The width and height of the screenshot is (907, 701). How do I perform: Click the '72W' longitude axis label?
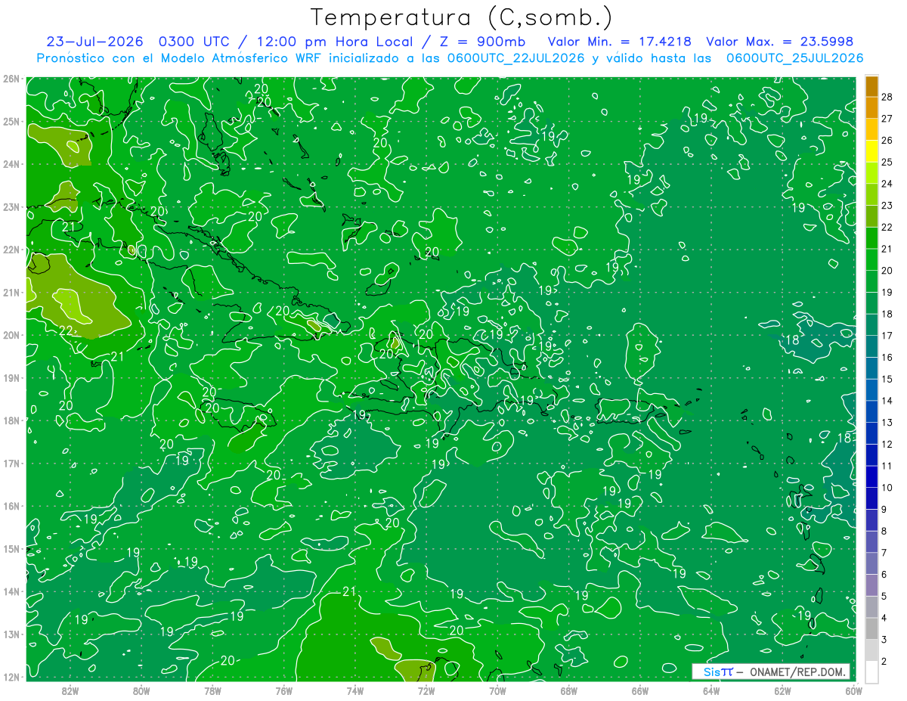(426, 690)
